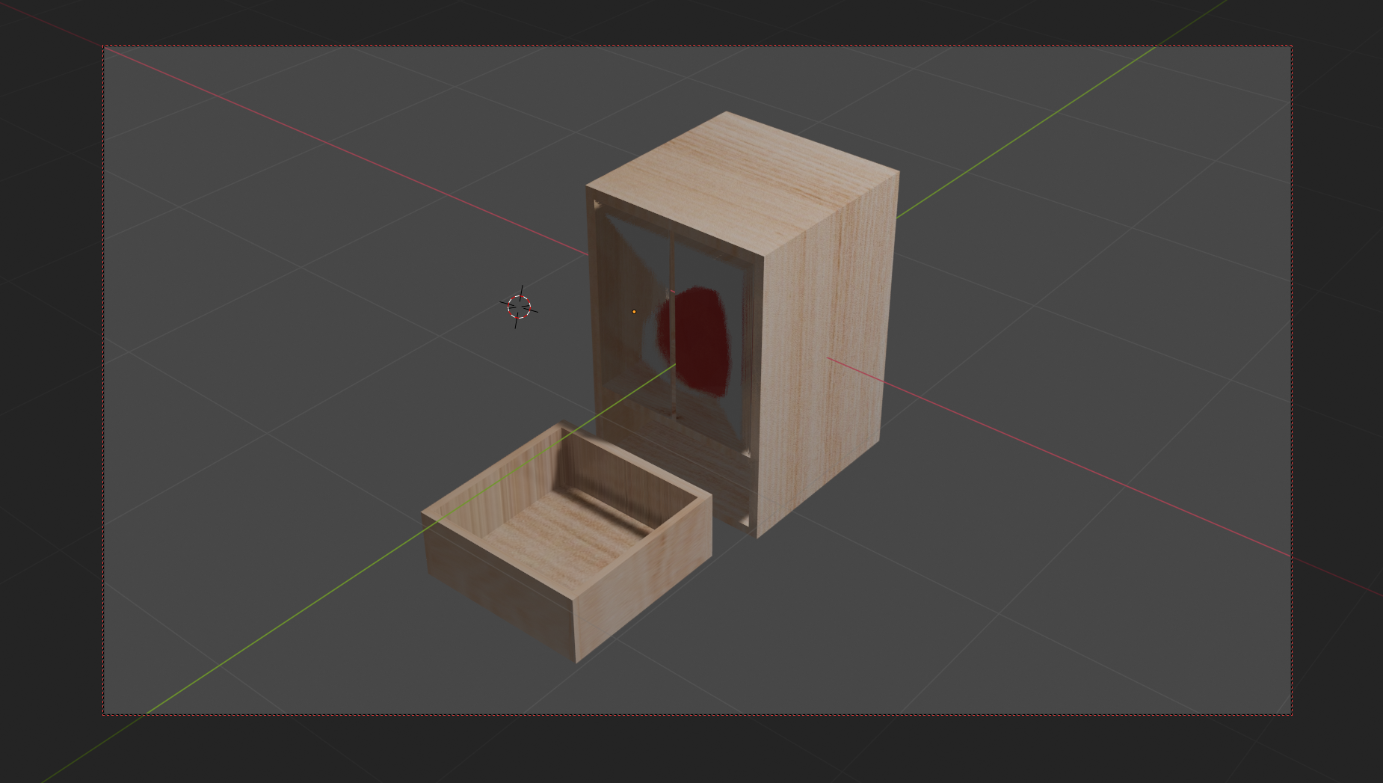Click the 3D cursor crosshair
1383x783 pixels.
(519, 307)
